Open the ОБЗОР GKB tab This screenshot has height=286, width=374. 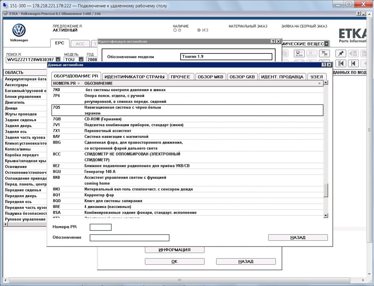click(x=242, y=77)
